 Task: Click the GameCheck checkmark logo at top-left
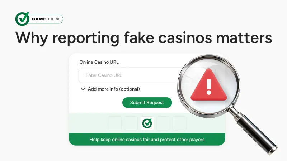[x=22, y=19]
